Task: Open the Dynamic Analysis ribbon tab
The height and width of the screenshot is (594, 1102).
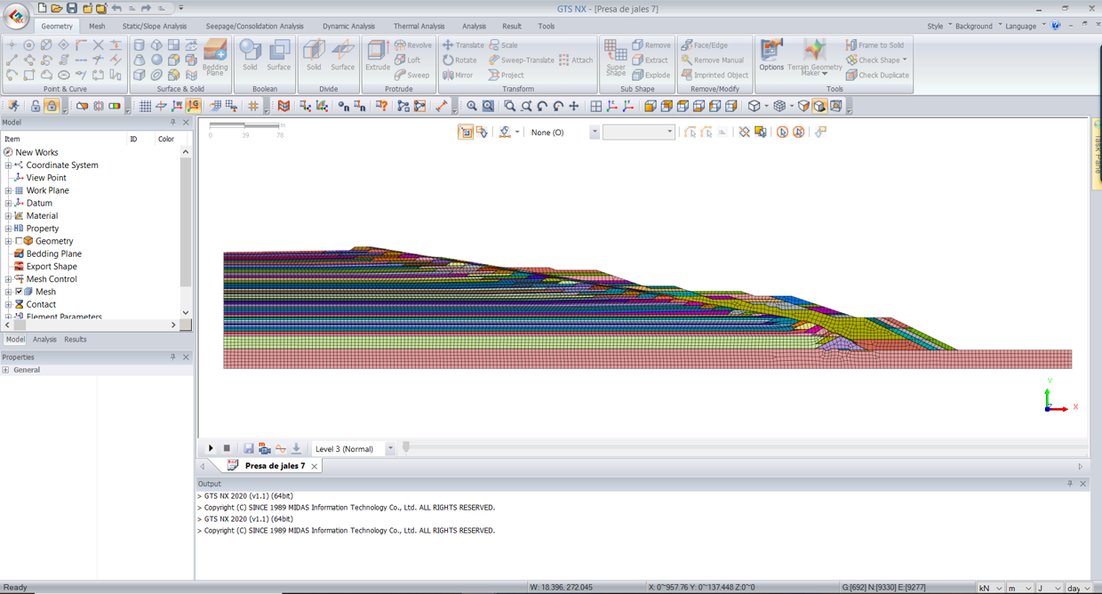Action: pyautogui.click(x=348, y=26)
